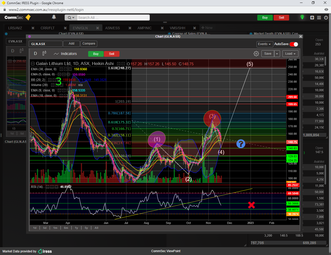Open settings for EMA (9, close, 0)
The image size is (331, 255).
[64, 90]
